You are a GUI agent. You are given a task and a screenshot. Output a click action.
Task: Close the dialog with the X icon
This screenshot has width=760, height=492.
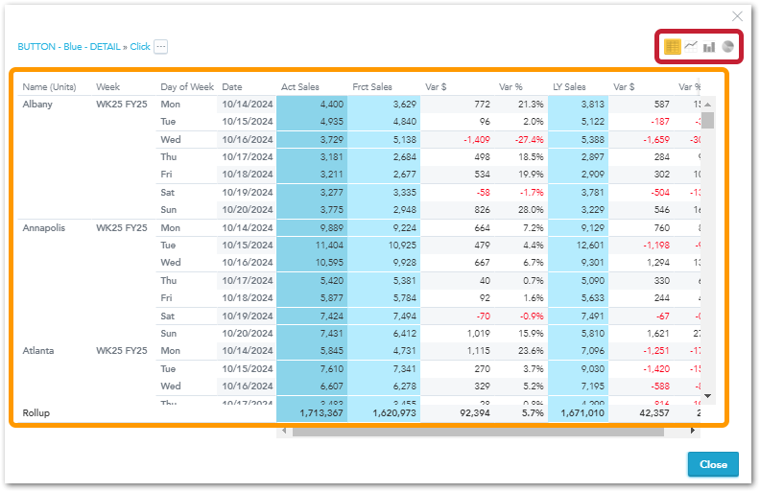(737, 16)
